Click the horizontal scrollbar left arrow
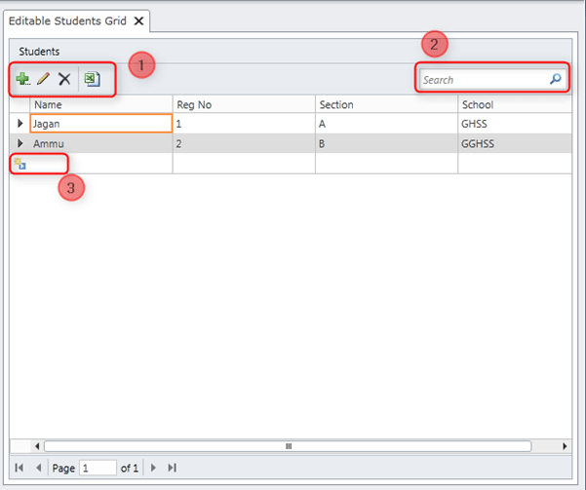This screenshot has height=490, width=586. click(37, 446)
